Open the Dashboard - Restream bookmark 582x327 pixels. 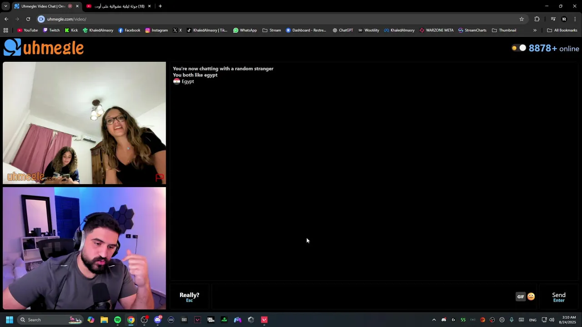[306, 30]
